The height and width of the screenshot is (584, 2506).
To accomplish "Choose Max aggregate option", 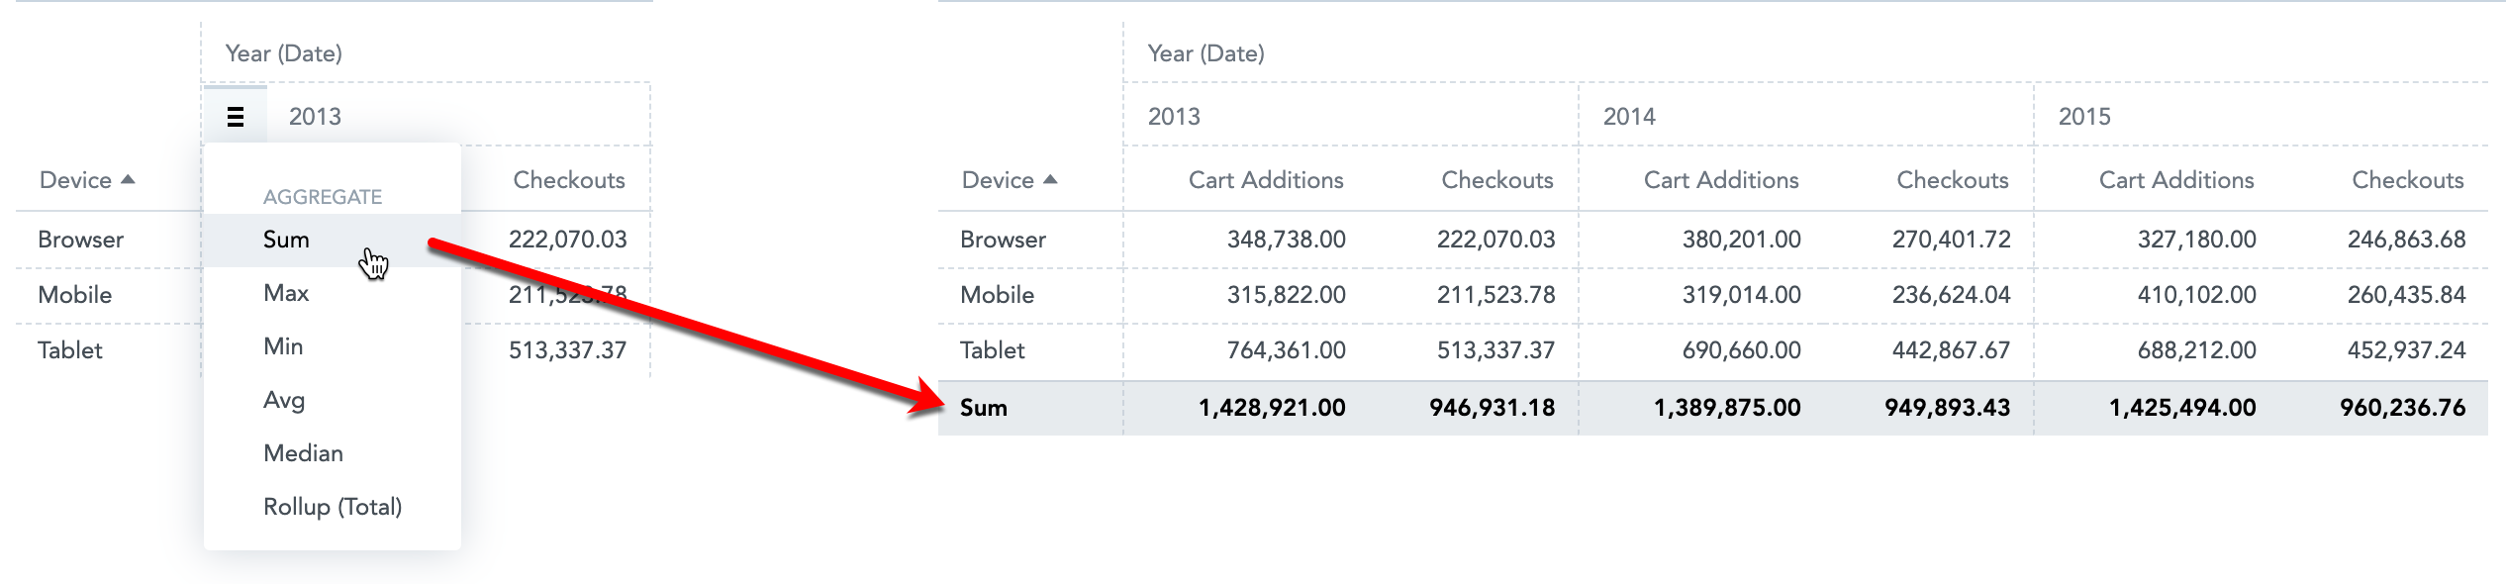I will (x=333, y=293).
